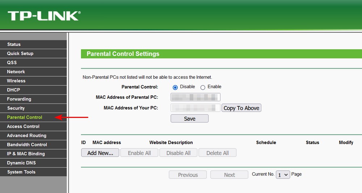Click the Previous page button
This screenshot has width=362, height=193.
pyautogui.click(x=188, y=175)
